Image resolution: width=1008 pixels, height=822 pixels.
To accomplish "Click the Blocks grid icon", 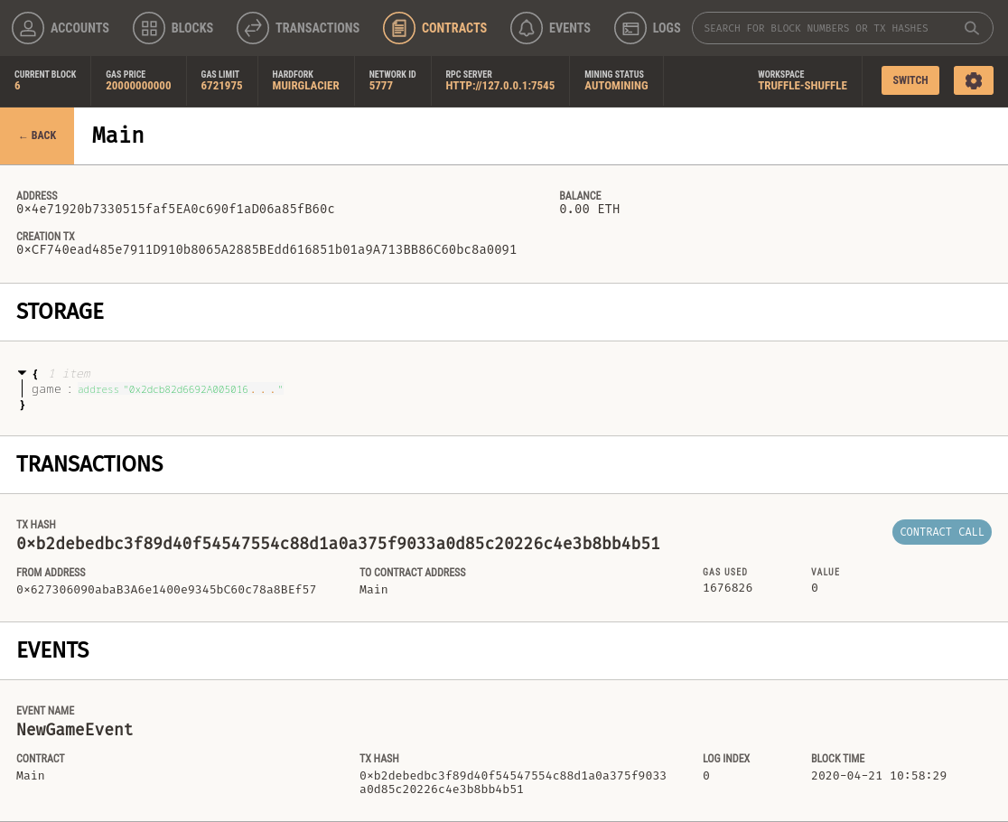I will tap(148, 28).
